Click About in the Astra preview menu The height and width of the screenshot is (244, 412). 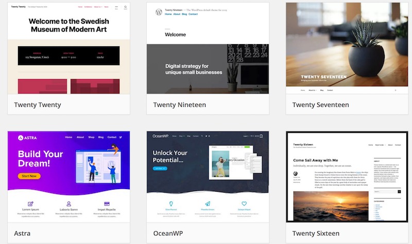click(80, 137)
